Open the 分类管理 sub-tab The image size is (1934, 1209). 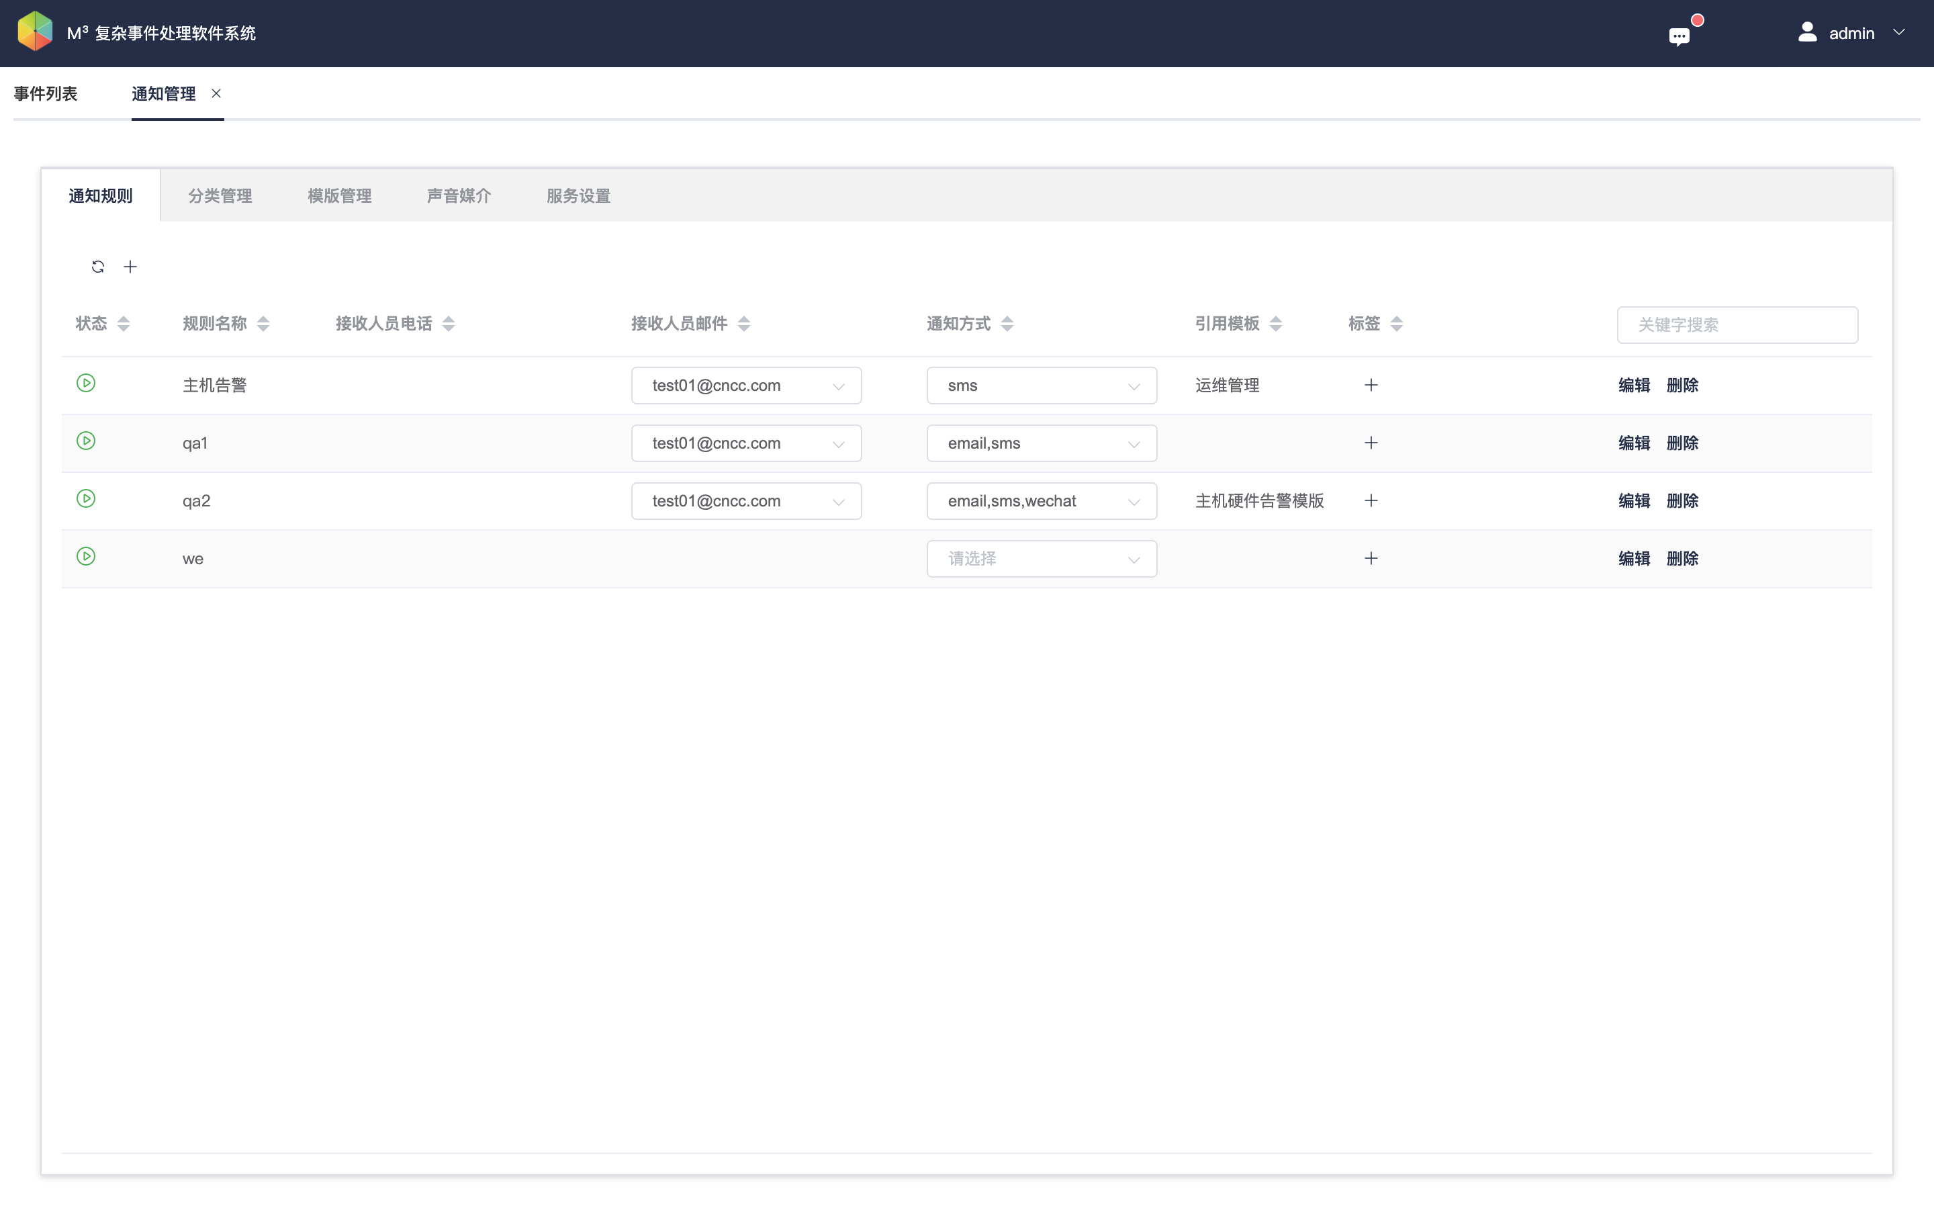click(x=220, y=196)
